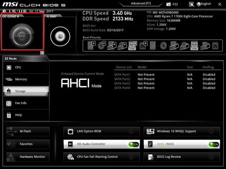226x169 pixels.
Task: Click the SATA Port2 row
Action: 165,79
